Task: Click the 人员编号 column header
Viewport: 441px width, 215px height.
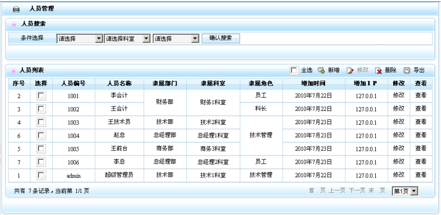Action: [73, 83]
